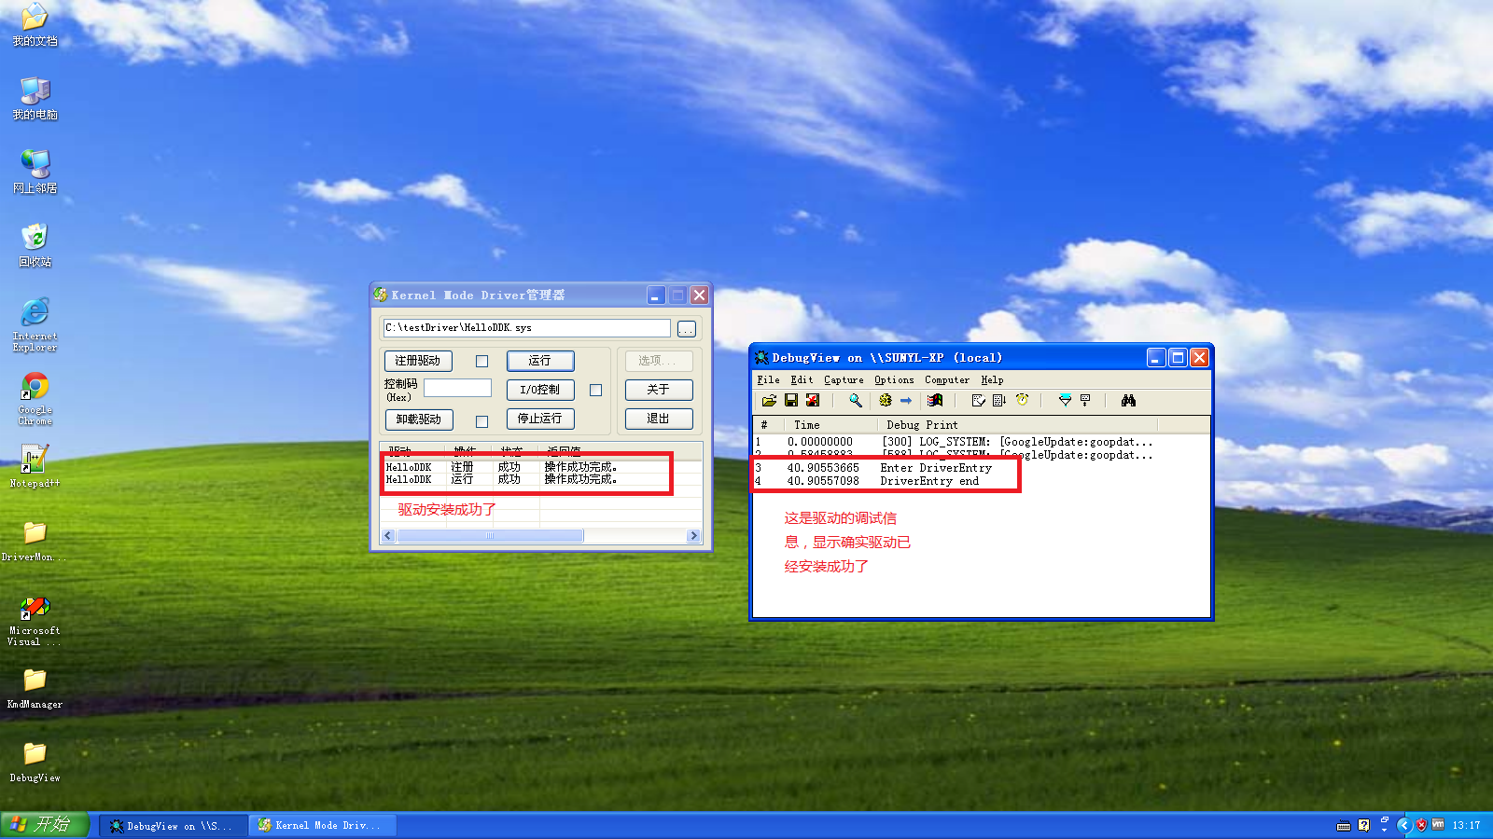Image resolution: width=1493 pixels, height=839 pixels.
Task: Tick checkbox beside the 卸载驱动 button
Action: click(x=482, y=421)
